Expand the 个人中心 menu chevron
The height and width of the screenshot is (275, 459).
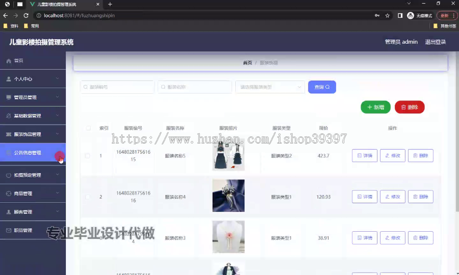(x=57, y=78)
